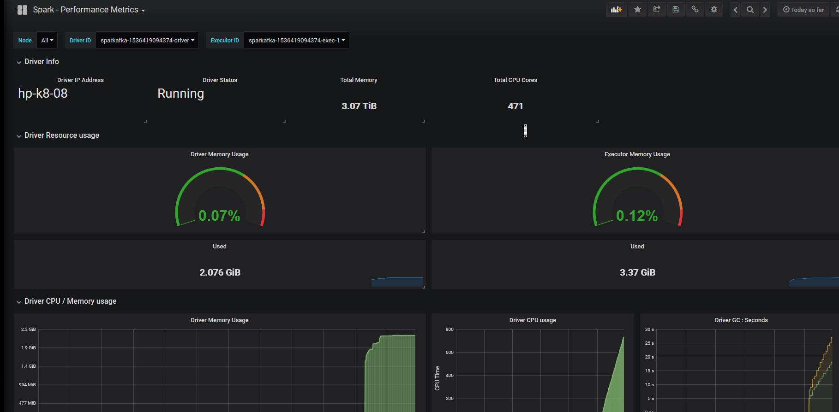Screen dimensions: 839x412
Task: Click the Driver GC : Seconds panel title
Action: (741, 320)
